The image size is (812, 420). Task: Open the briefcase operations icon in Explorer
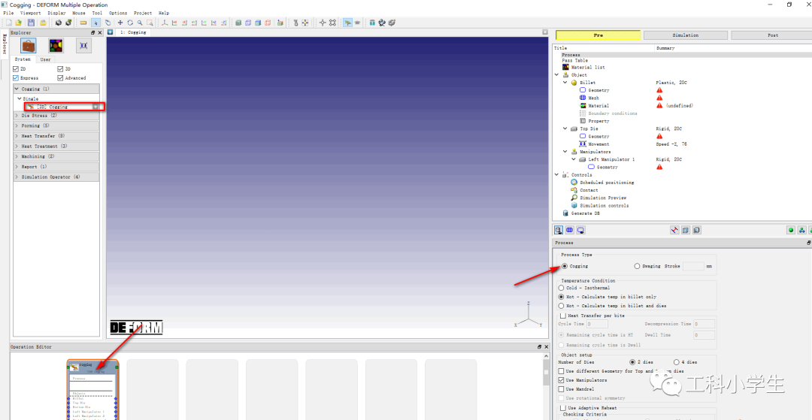(x=28, y=46)
